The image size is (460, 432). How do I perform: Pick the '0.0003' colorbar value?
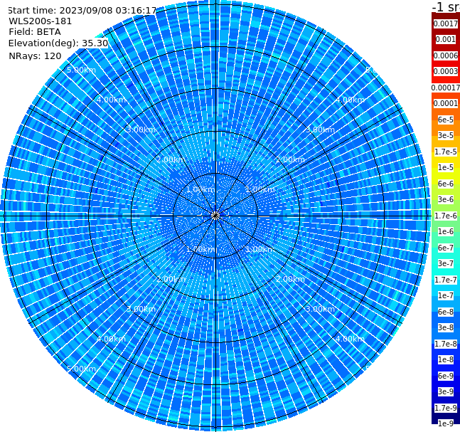pos(446,72)
